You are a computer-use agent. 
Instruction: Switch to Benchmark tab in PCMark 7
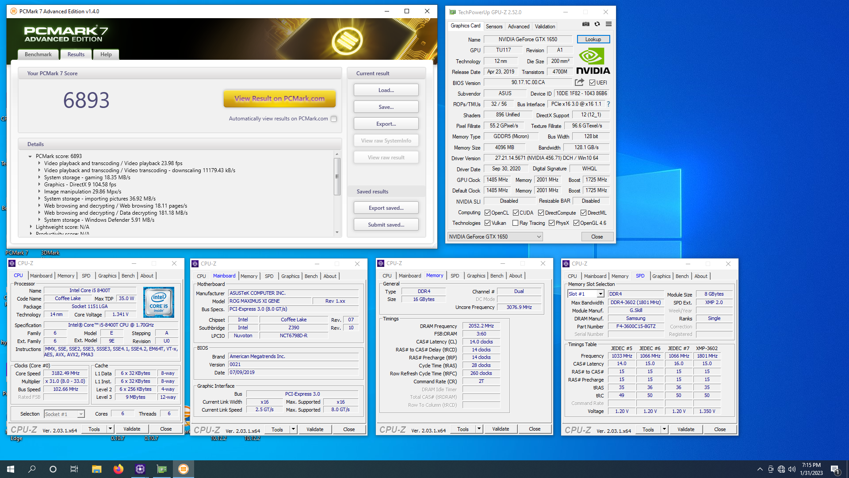coord(38,54)
